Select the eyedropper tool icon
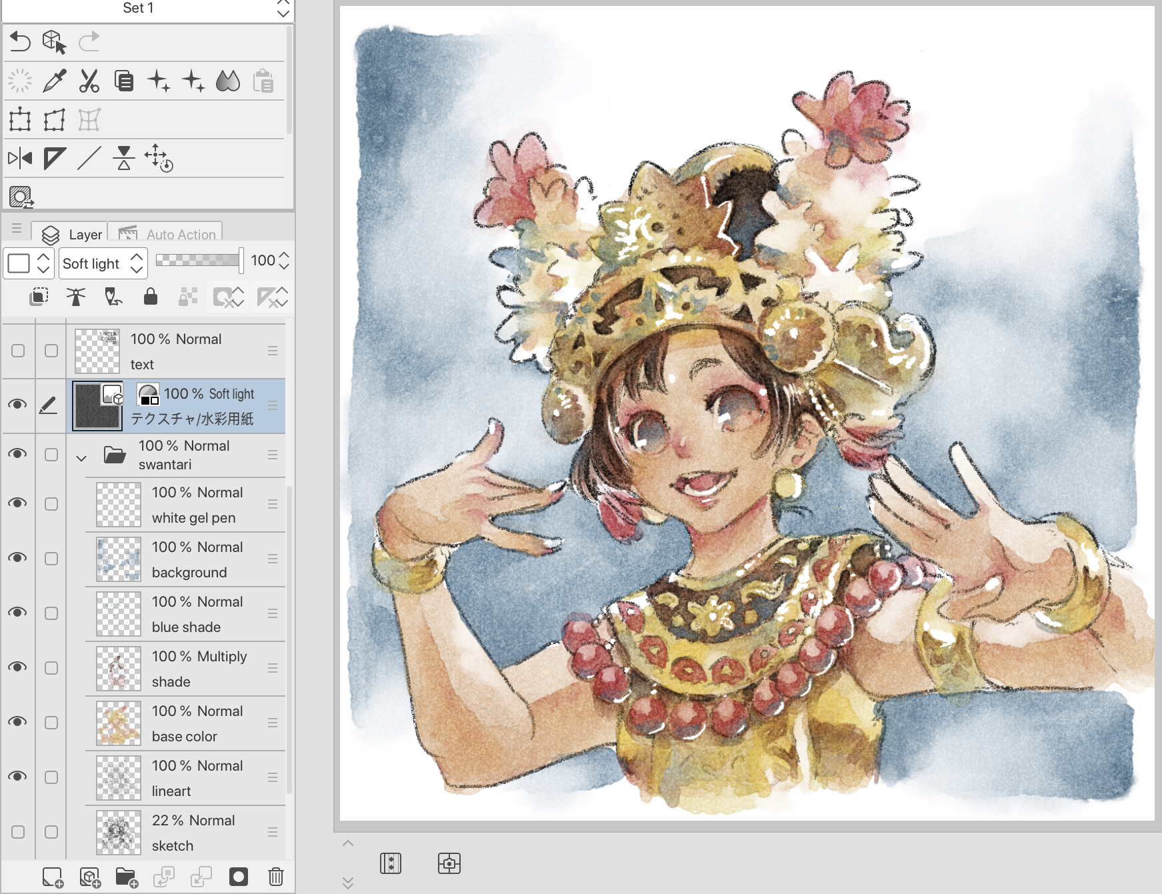The image size is (1162, 894). point(54,81)
